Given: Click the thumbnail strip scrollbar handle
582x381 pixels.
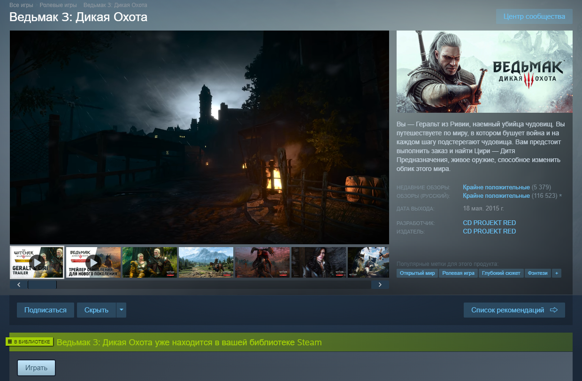Looking at the screenshot, I should click(42, 285).
